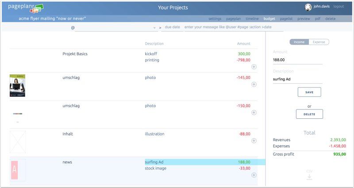354x188 pixels.
Task: Click plus icon in Inhalt row
Action: pyautogui.click(x=254, y=141)
